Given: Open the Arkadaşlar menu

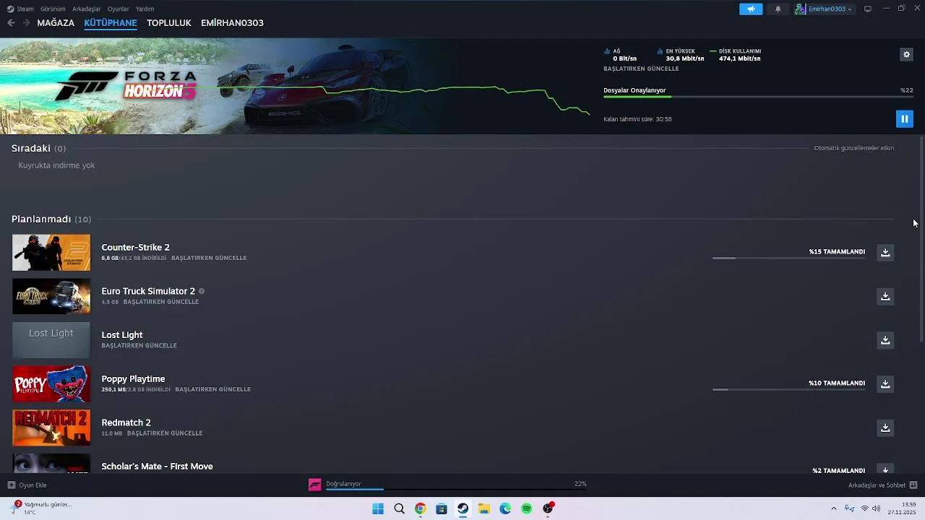Looking at the screenshot, I should pyautogui.click(x=87, y=9).
